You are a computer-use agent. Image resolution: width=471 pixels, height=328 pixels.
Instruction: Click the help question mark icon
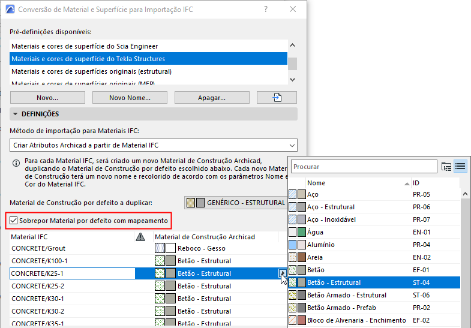266,10
